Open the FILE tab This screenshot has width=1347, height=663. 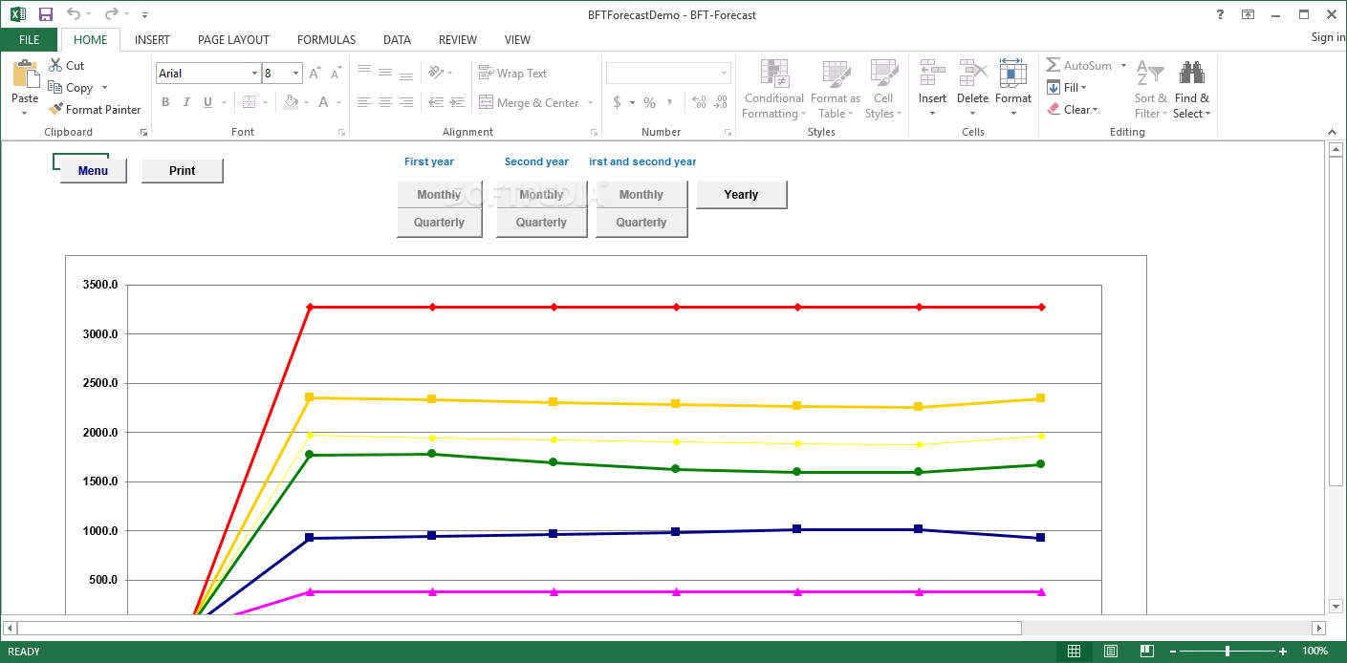coord(30,39)
